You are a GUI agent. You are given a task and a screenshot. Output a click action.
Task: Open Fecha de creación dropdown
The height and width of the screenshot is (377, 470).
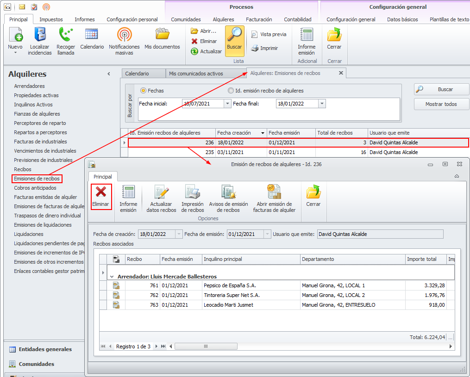[179, 234]
